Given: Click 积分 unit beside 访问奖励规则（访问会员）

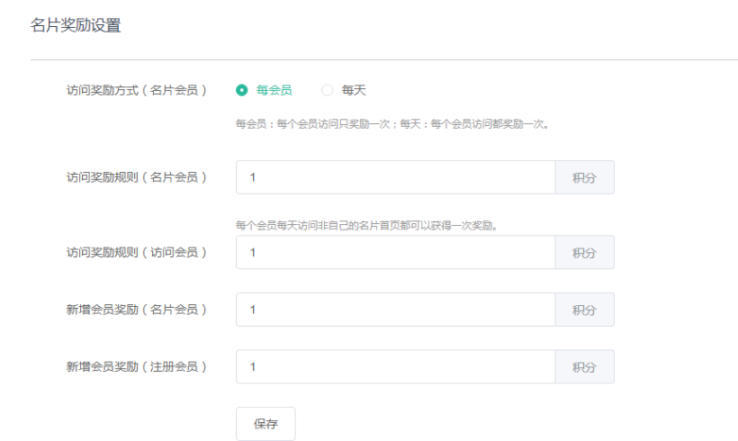Looking at the screenshot, I should [x=584, y=253].
